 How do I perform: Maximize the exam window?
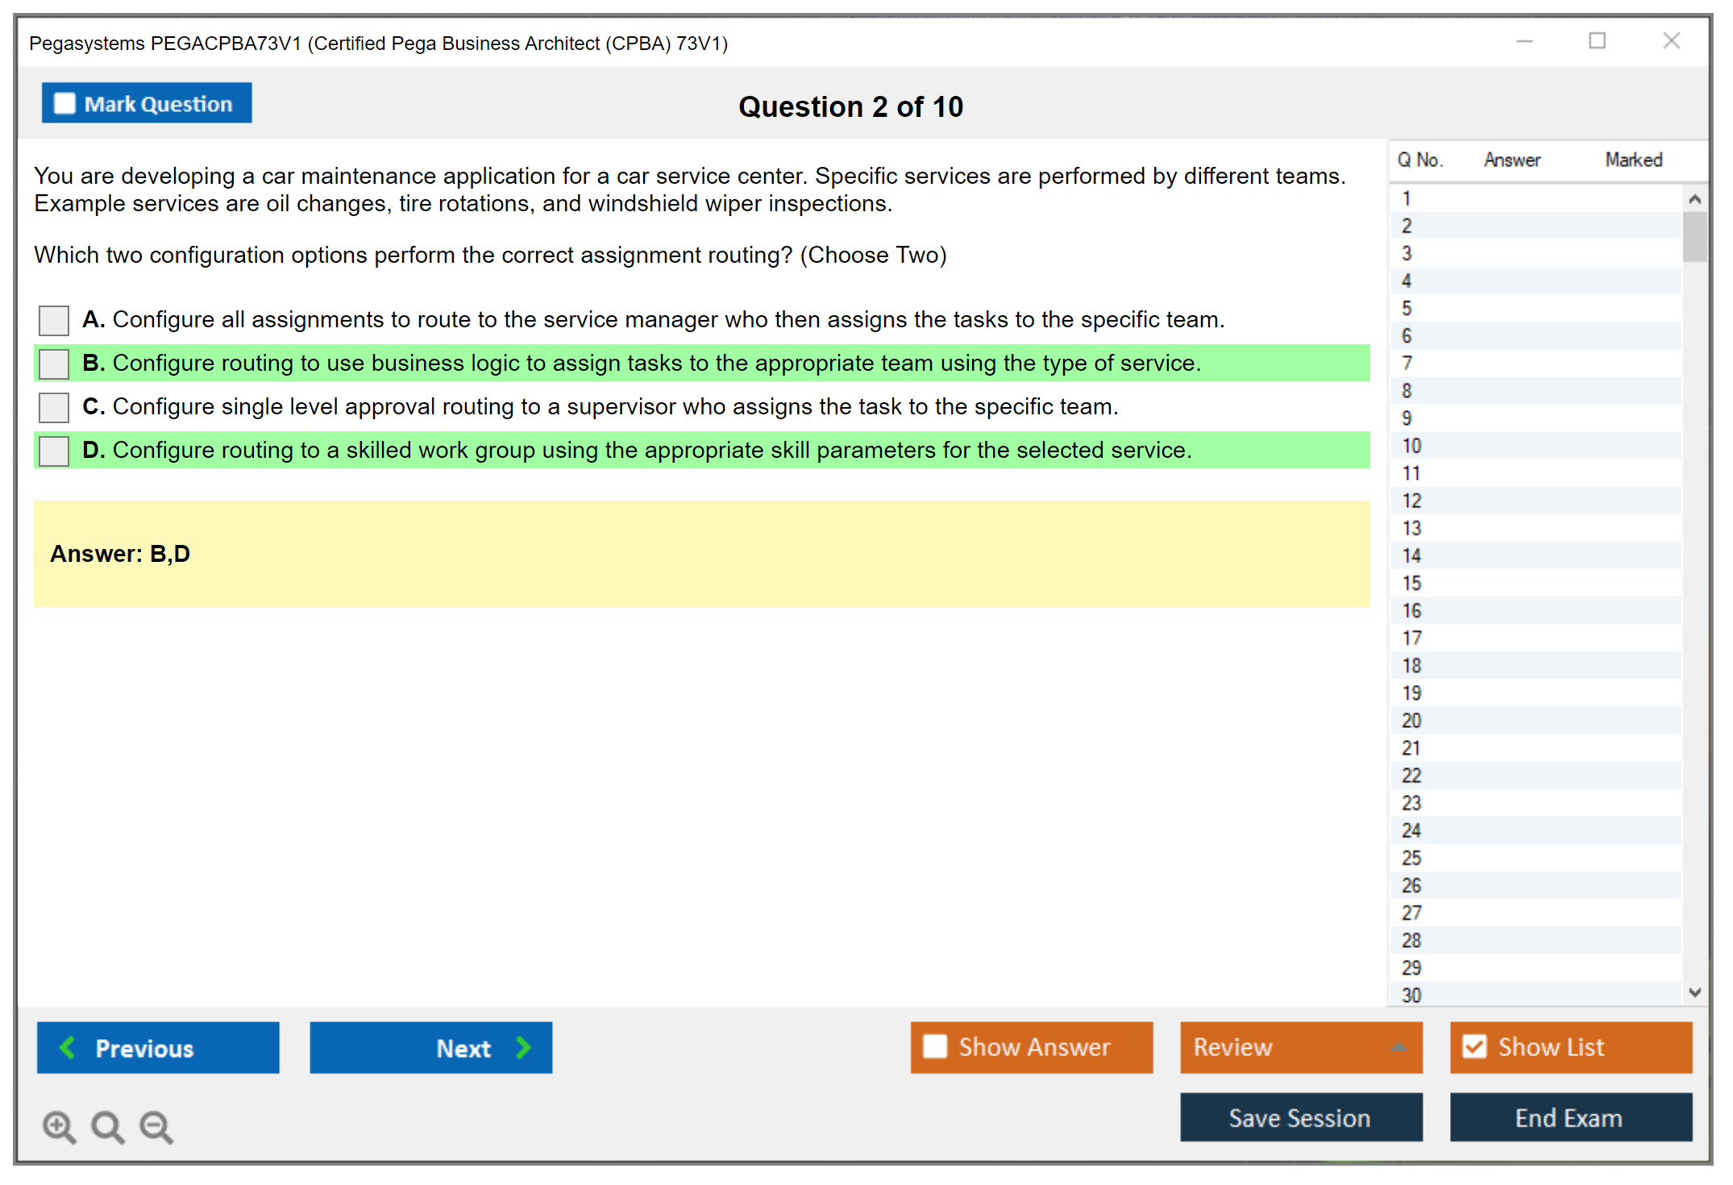[1597, 41]
